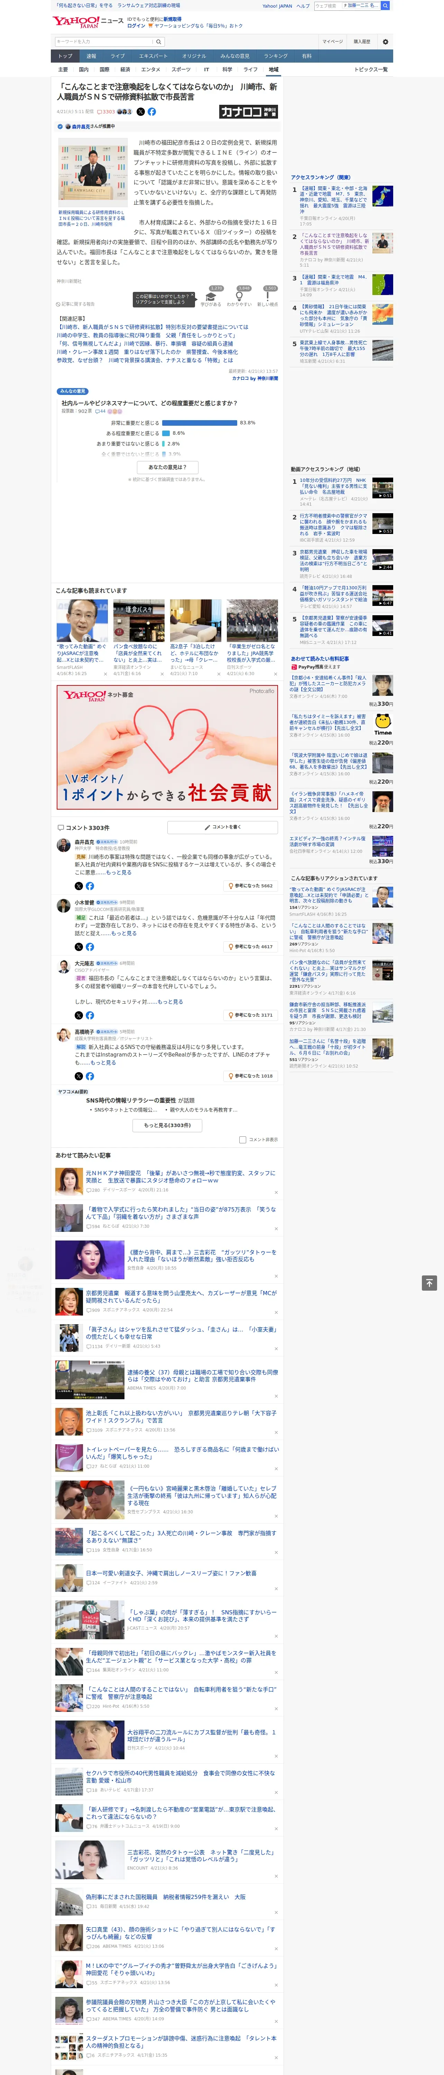Expand 大元隆志's comment with もっと見る
Image resolution: width=444 pixels, height=2075 pixels.
tap(170, 1002)
